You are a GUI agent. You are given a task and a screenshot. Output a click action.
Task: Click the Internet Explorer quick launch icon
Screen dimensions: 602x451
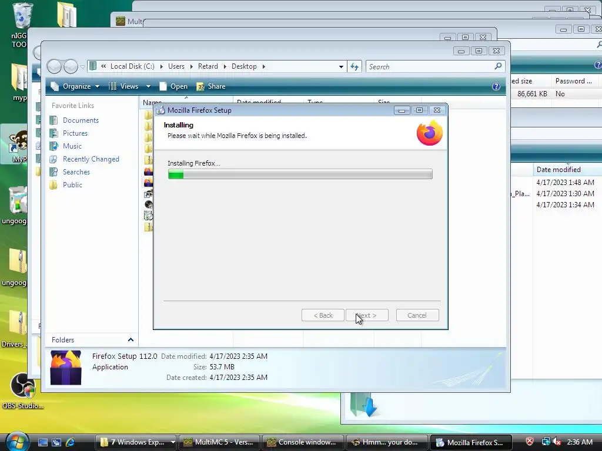71,442
